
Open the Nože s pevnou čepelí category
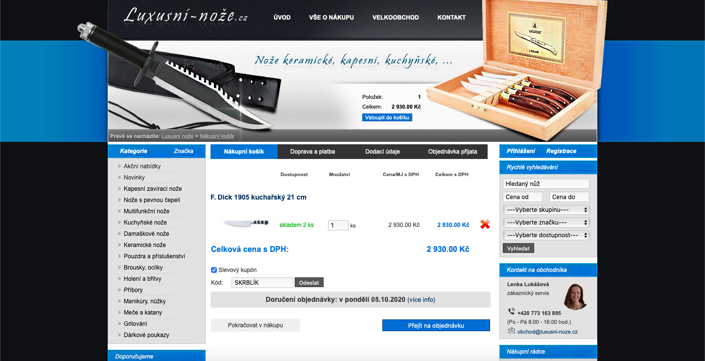click(x=152, y=200)
